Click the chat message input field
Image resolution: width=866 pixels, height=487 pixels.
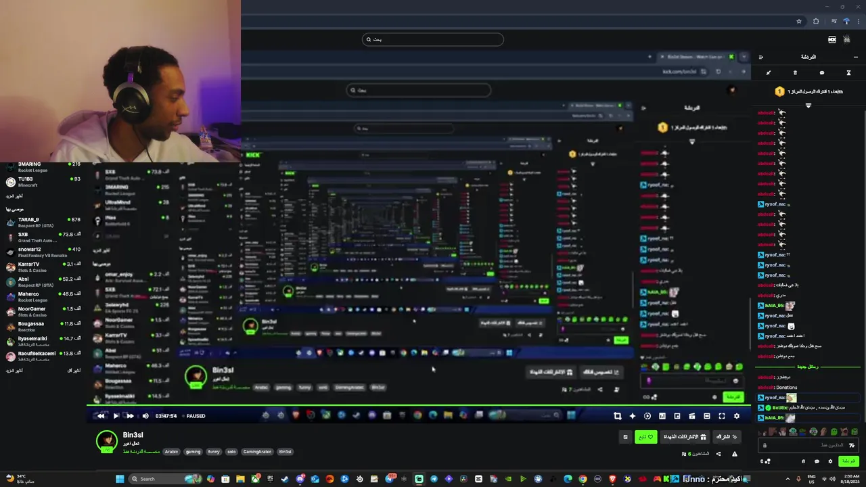(x=808, y=445)
